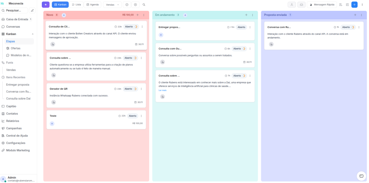Click the chat widget icon bottom right
The image size is (369, 183).
coord(361,175)
